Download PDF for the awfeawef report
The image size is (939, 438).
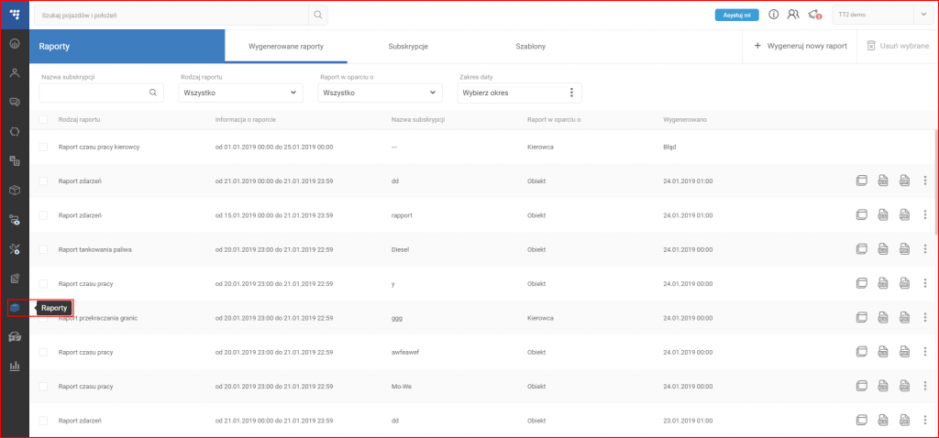[904, 351]
